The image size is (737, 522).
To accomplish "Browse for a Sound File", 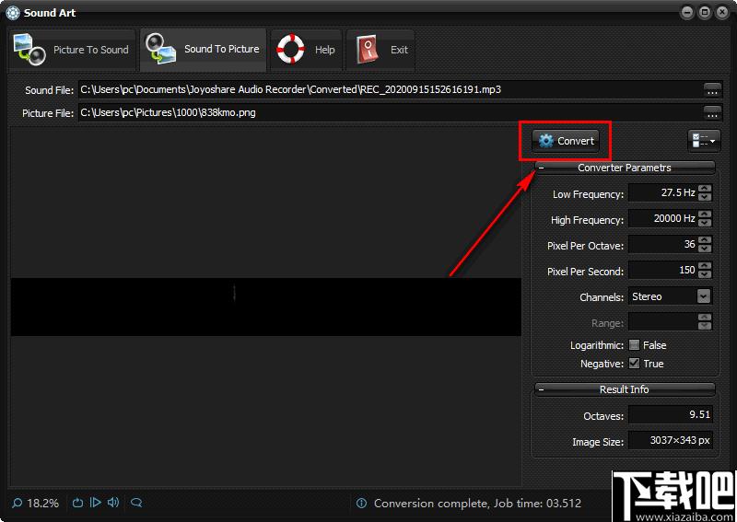I will [x=712, y=89].
